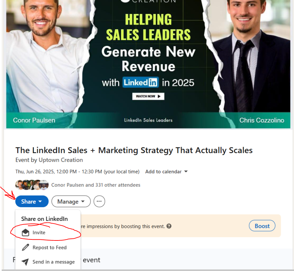Screen dimensions: 294x271
Task: Click the Repost pencil icon
Action: 25,247
